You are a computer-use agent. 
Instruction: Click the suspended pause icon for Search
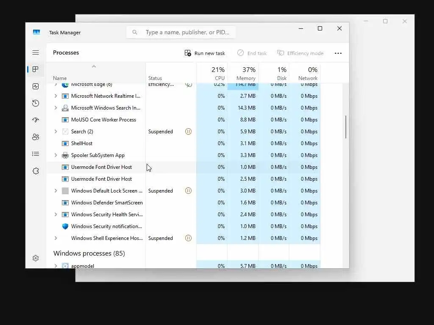(188, 132)
